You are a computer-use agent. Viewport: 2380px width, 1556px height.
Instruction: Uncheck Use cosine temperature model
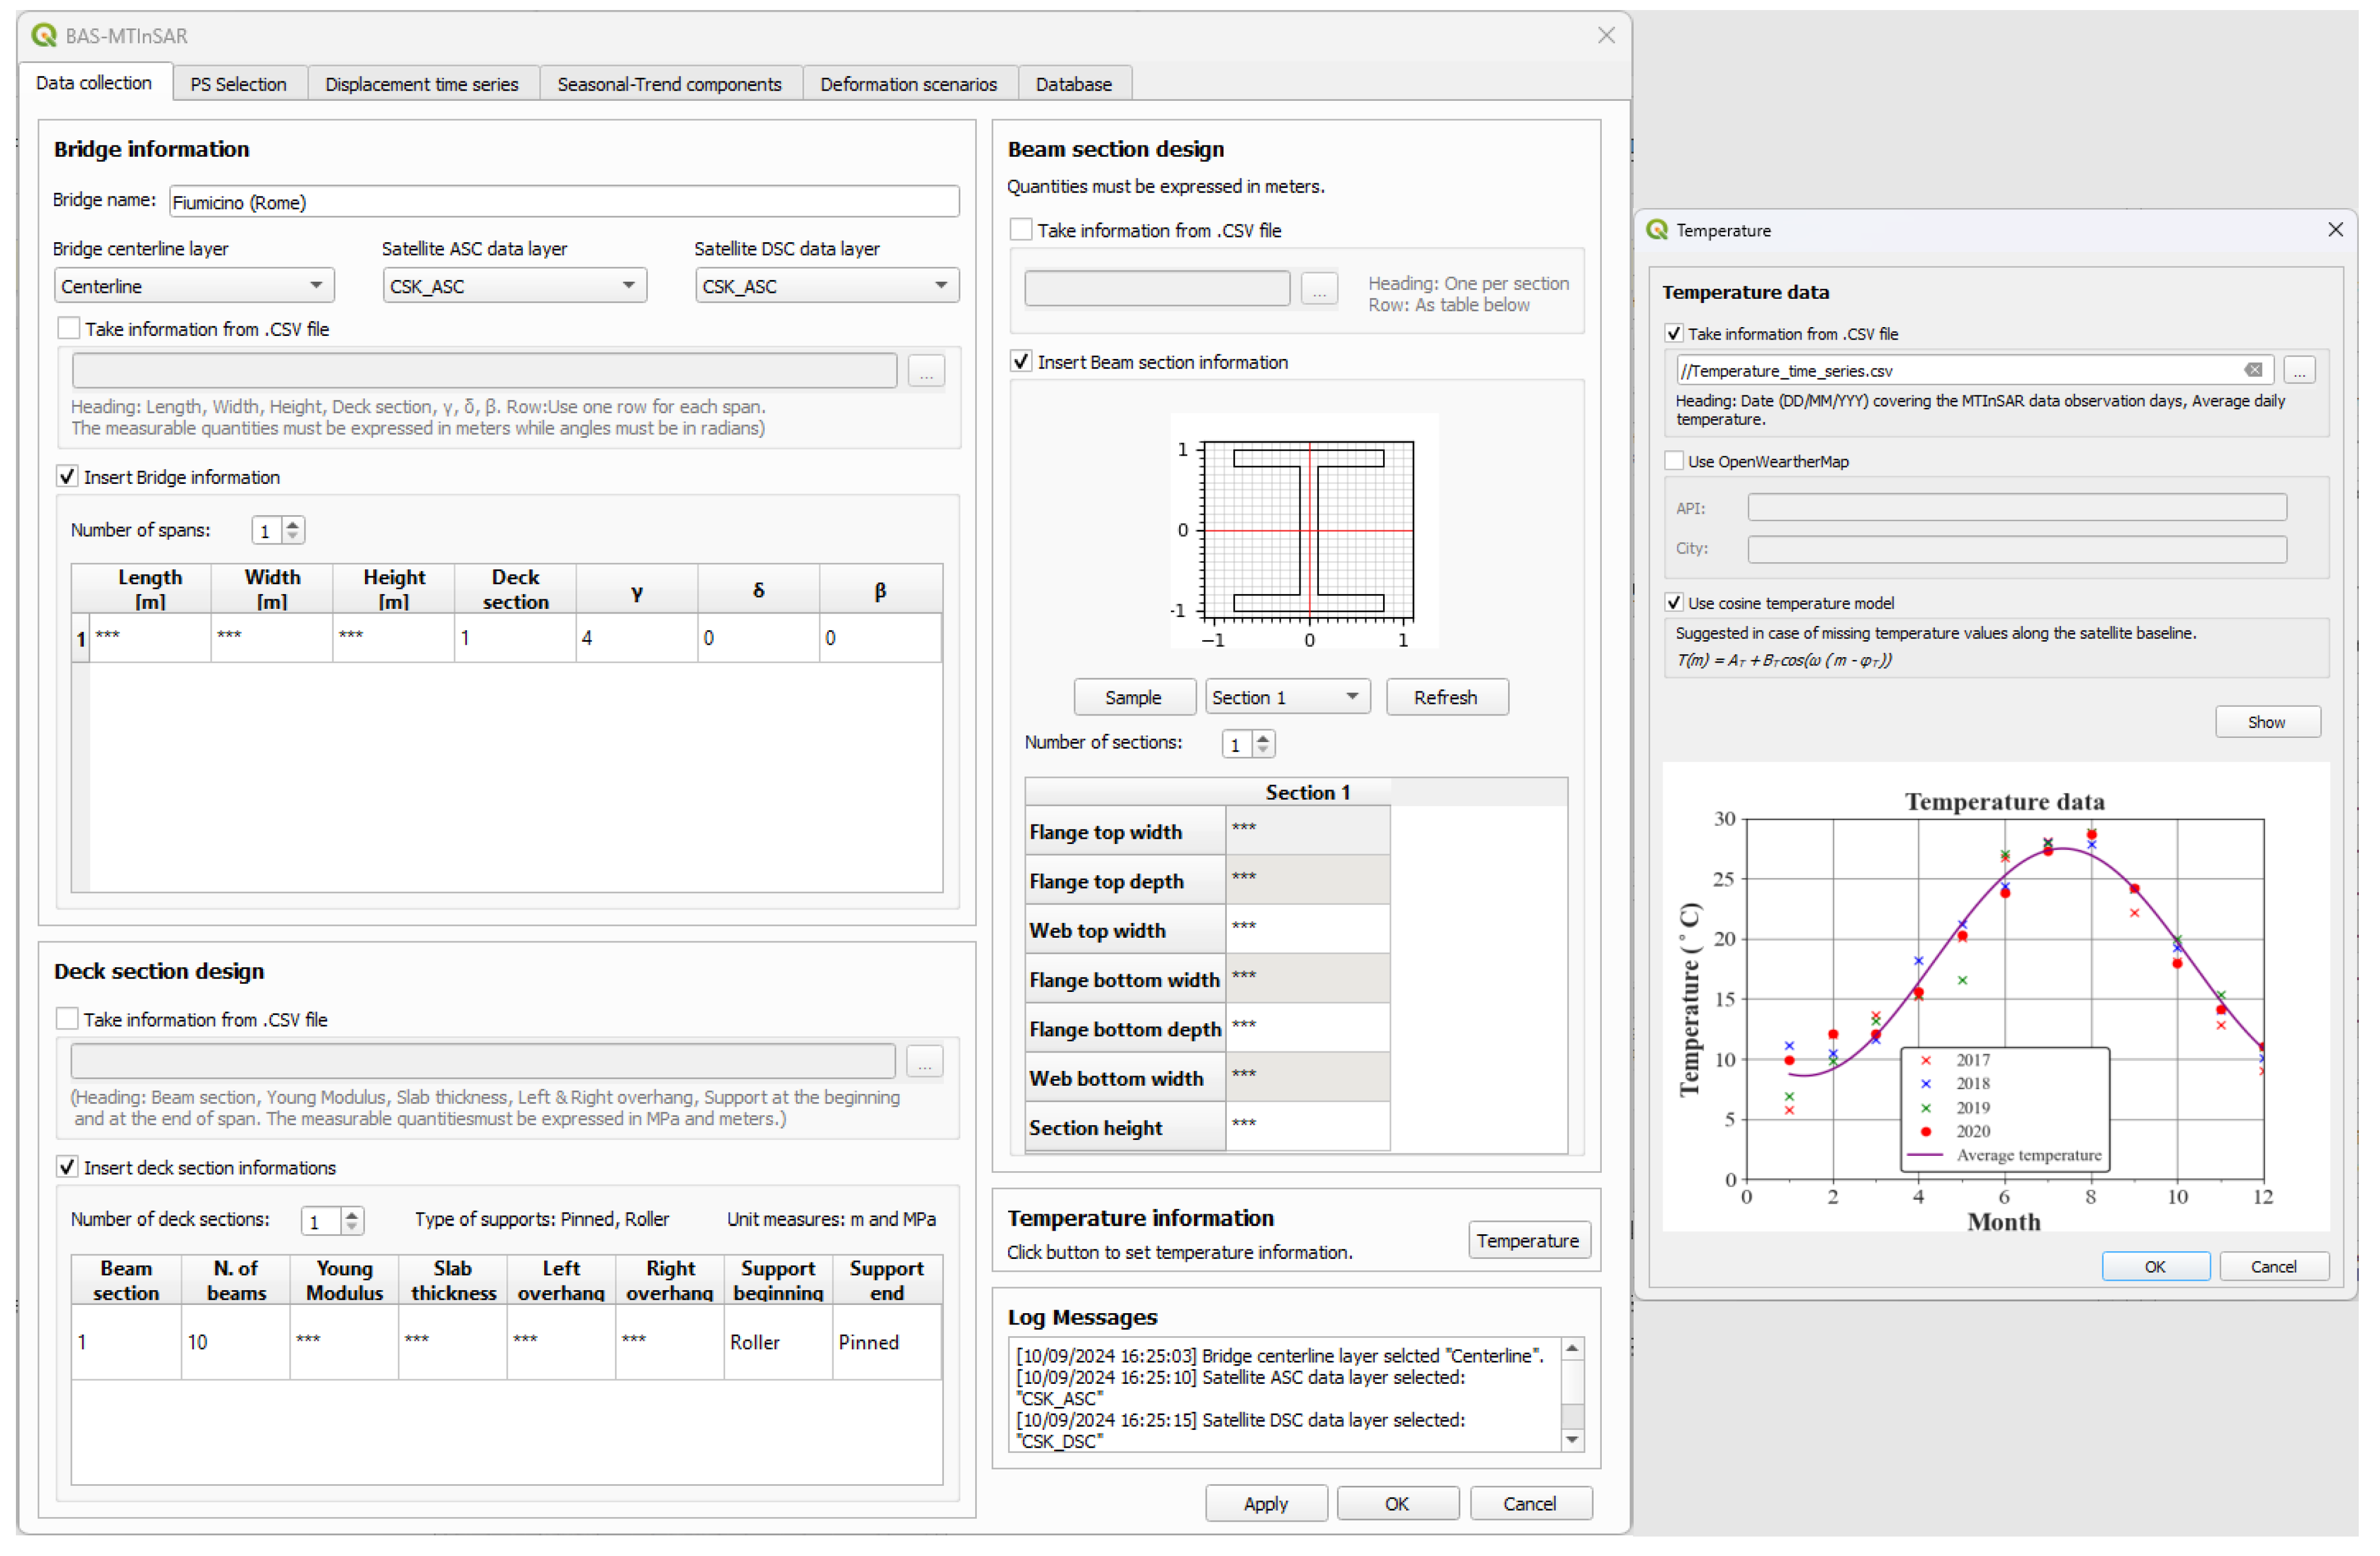[x=1675, y=603]
